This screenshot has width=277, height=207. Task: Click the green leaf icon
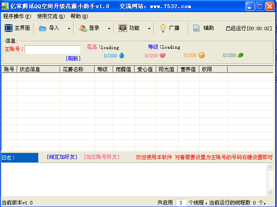pyautogui.click(x=240, y=55)
